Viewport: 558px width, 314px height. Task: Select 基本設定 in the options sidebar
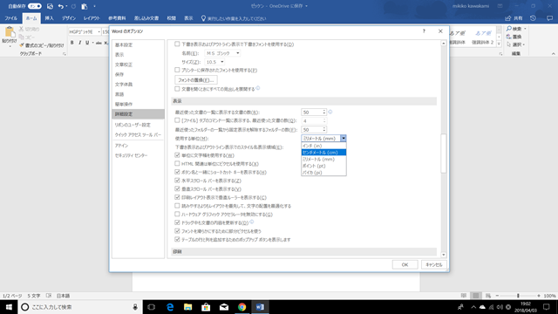pos(138,44)
